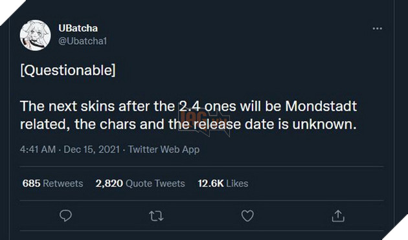Open the Twitter Web App source link

[x=164, y=149]
